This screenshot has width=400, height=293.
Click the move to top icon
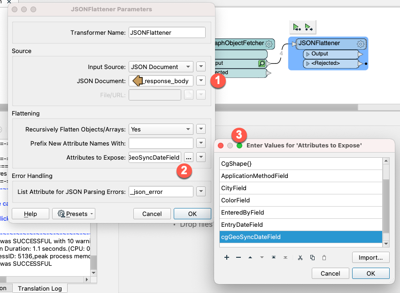[274, 257]
